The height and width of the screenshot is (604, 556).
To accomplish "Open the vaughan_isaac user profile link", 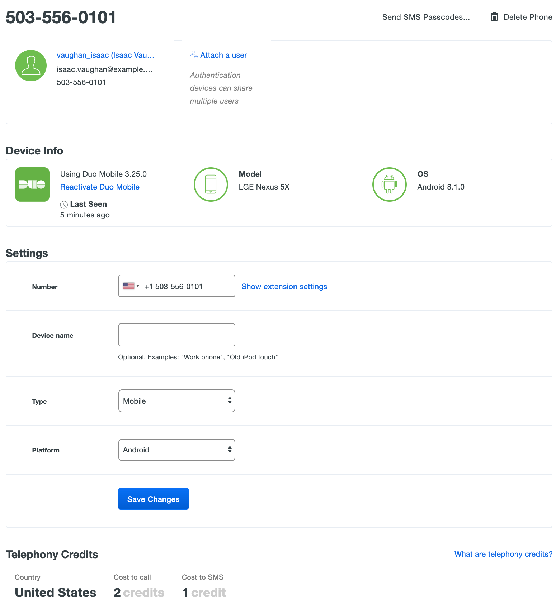I will pyautogui.click(x=105, y=55).
